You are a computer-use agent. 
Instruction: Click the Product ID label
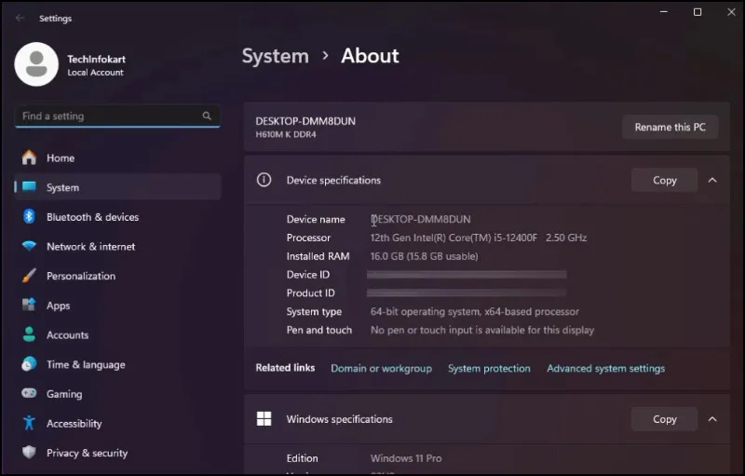[x=311, y=293]
